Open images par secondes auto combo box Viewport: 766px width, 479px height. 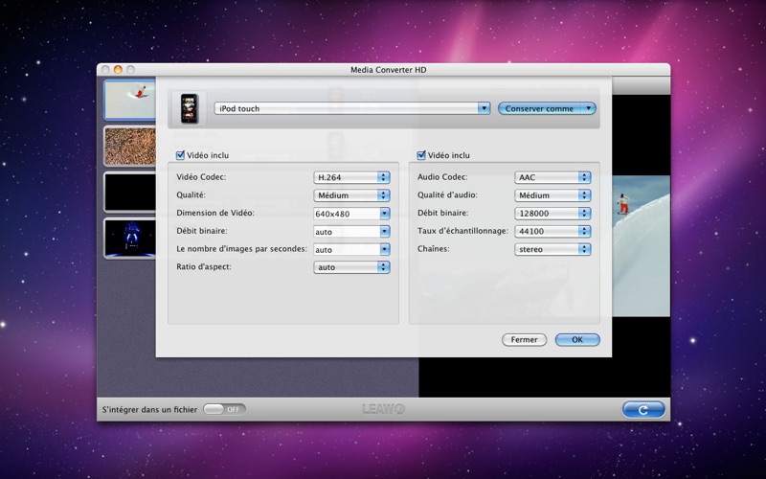coord(351,250)
